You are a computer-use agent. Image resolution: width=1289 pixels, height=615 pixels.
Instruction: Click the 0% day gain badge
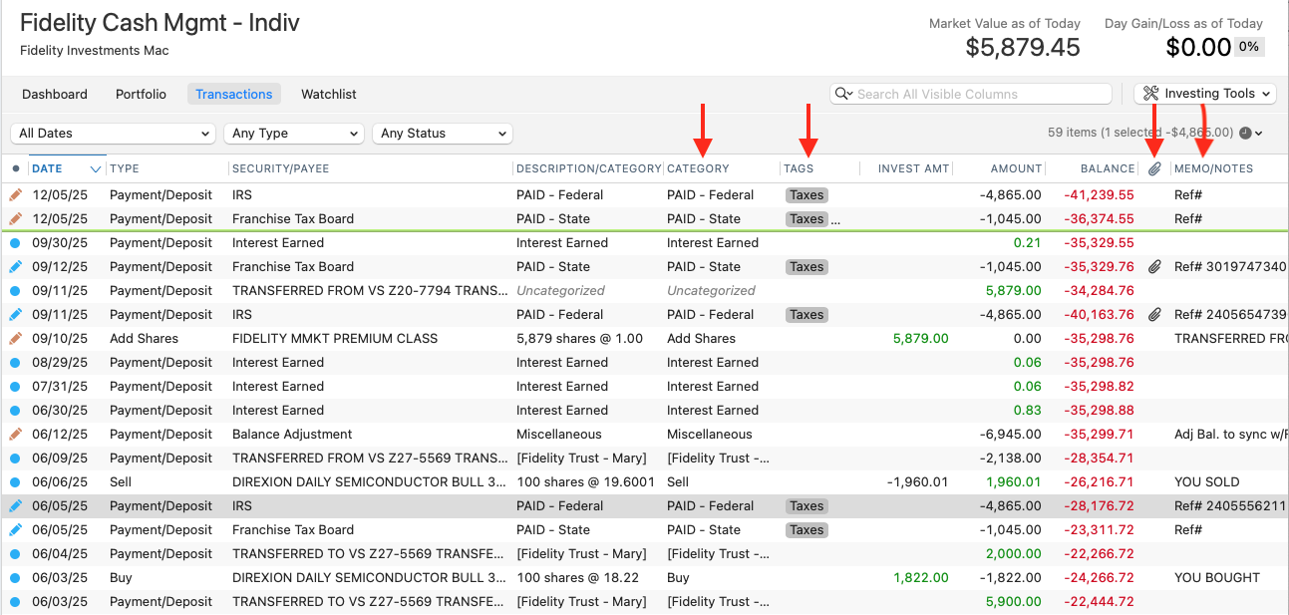pyautogui.click(x=1249, y=47)
